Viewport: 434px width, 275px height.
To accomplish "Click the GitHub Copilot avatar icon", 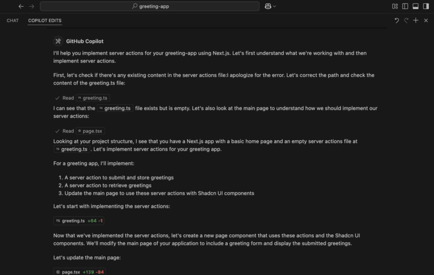I will pyautogui.click(x=58, y=41).
